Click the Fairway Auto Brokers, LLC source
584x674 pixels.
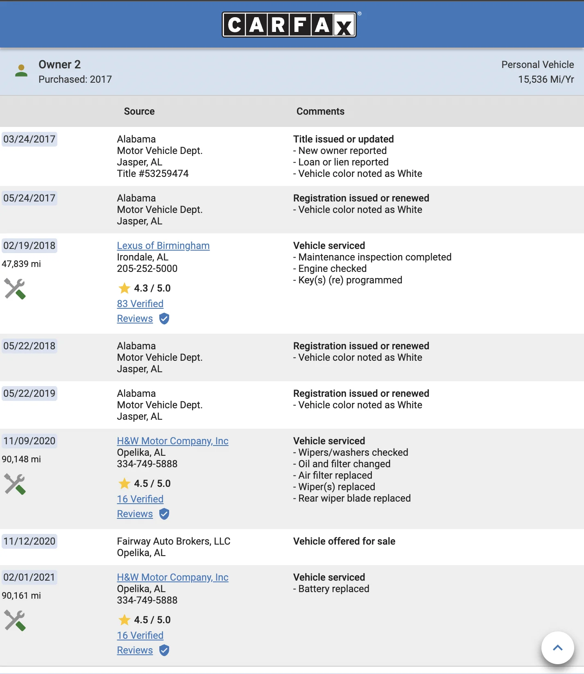click(174, 541)
